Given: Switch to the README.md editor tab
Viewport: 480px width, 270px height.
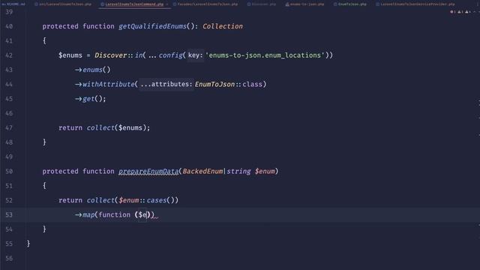Looking at the screenshot, I should pos(13,4).
